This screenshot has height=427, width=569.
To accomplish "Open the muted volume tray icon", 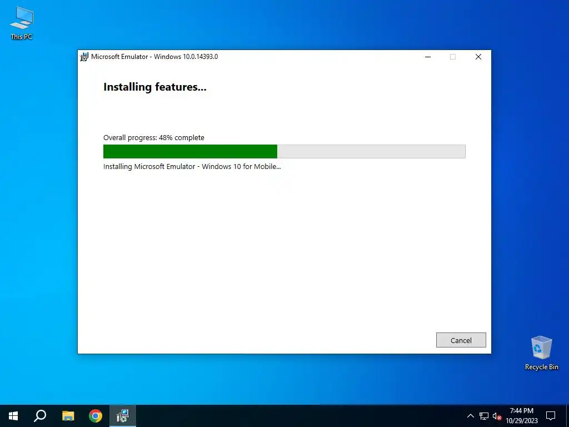I will pos(497,416).
